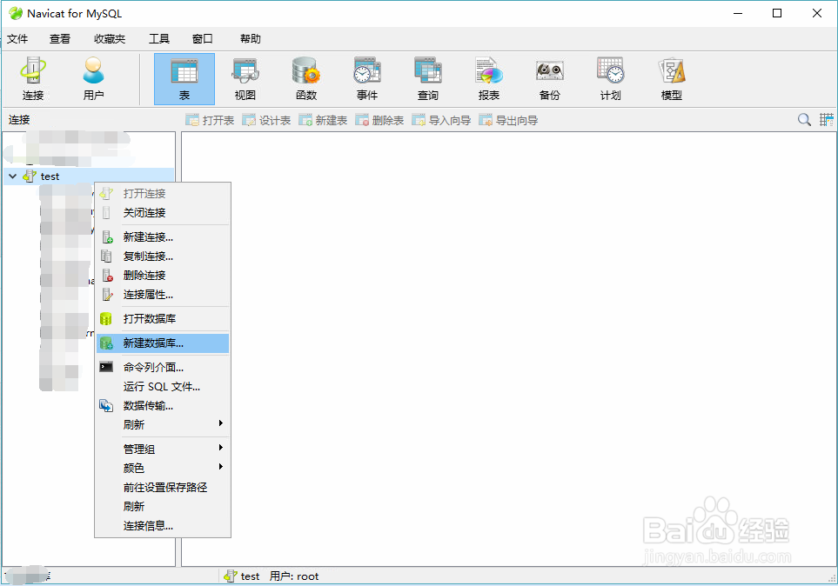Expand the 刷新 submenu with arrow

click(x=163, y=424)
